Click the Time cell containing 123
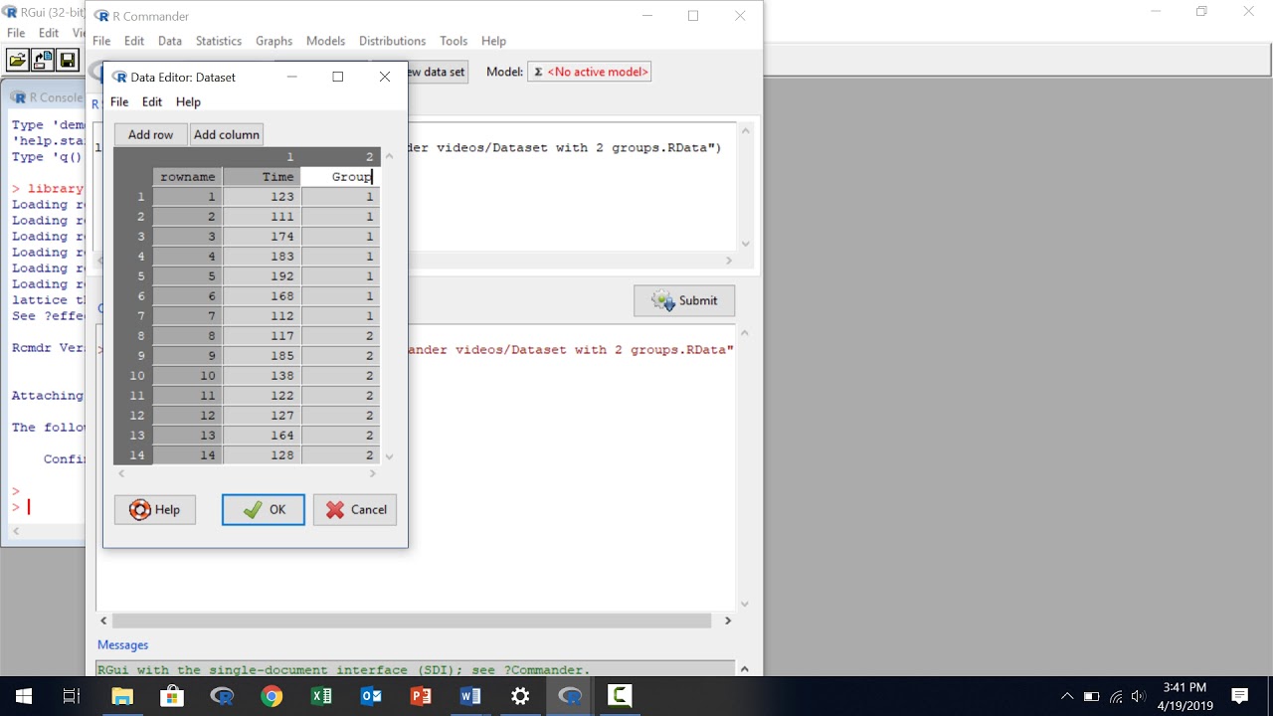 coord(262,197)
